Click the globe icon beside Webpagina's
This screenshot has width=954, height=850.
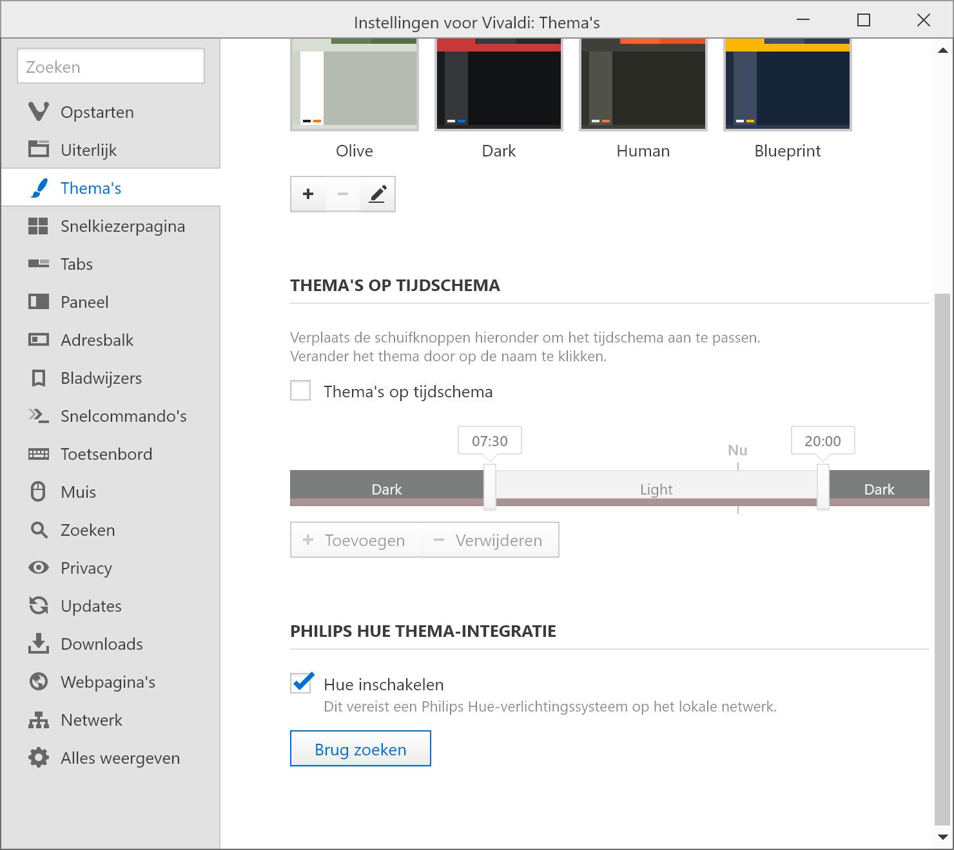[39, 682]
